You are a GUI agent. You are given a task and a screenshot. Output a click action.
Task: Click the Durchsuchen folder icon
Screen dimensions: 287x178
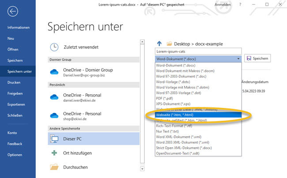click(54, 167)
